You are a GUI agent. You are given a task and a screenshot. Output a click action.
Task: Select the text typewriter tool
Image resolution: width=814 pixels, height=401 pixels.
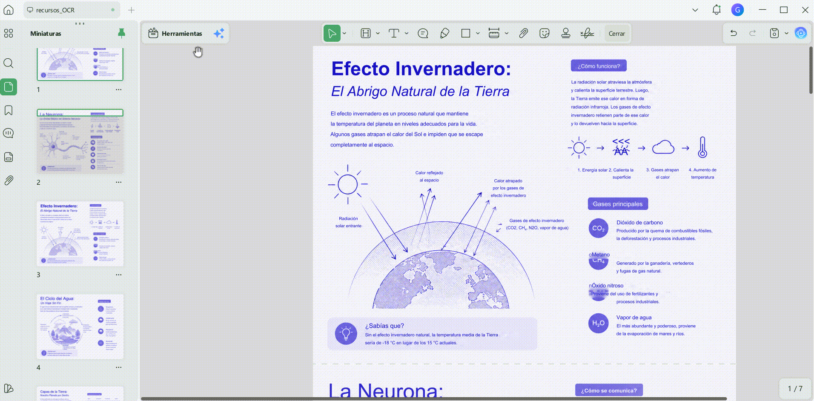(394, 33)
